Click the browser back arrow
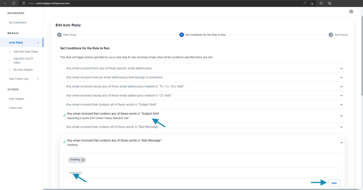 5,3
